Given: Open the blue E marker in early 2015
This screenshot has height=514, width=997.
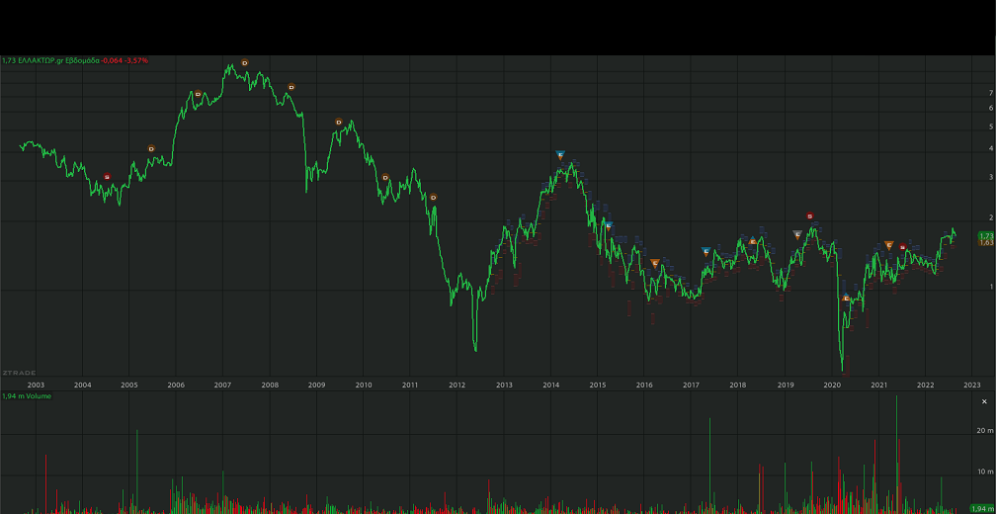Looking at the screenshot, I should pyautogui.click(x=609, y=225).
